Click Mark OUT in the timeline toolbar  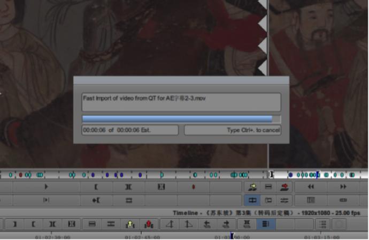coord(14,224)
